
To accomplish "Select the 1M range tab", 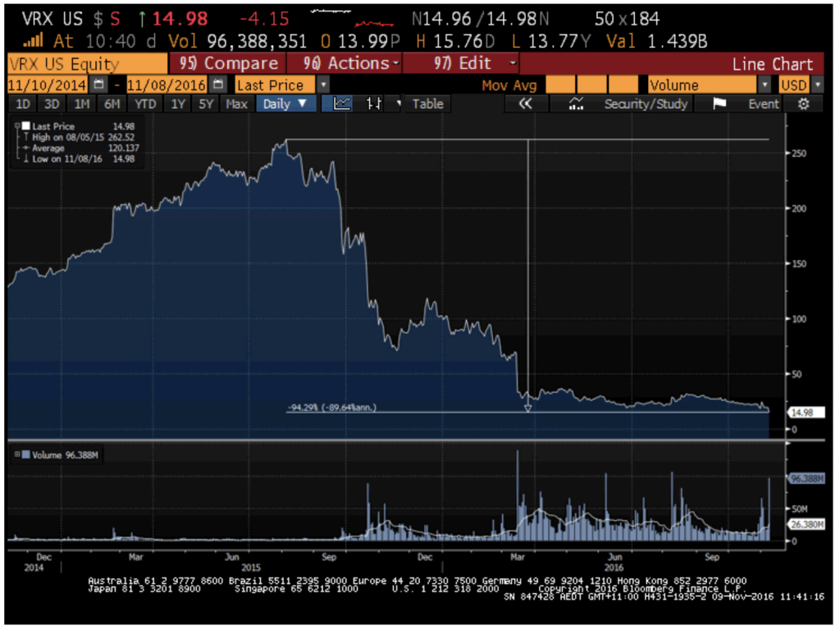I will [81, 103].
